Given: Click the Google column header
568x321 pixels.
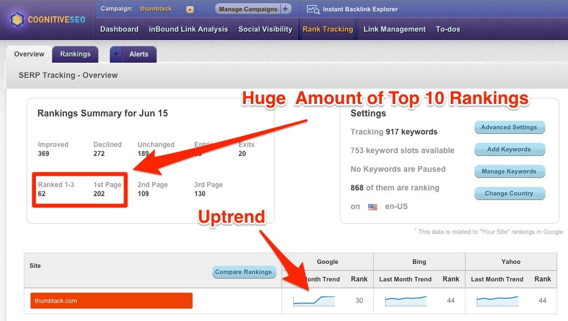Looking at the screenshot, I should point(327,262).
